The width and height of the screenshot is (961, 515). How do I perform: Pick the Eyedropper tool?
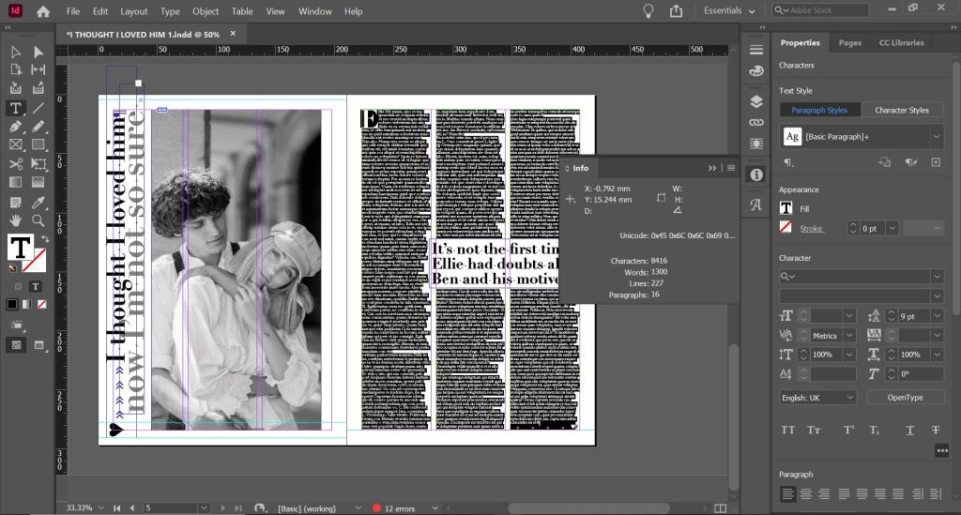point(38,202)
